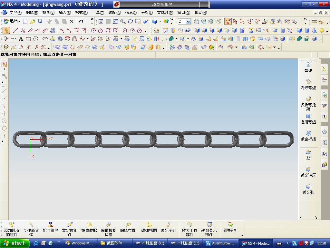Toggle the selection filter icon in left toolbar
The image size is (330, 248).
pyautogui.click(x=4, y=65)
